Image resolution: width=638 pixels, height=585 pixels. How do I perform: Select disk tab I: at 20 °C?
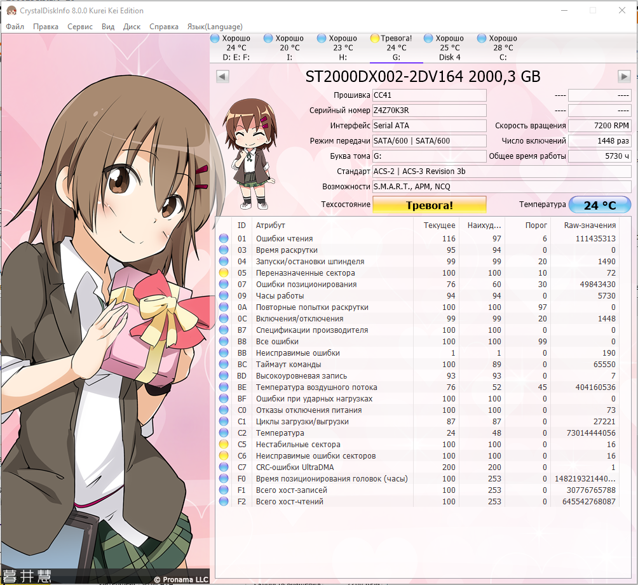point(290,48)
